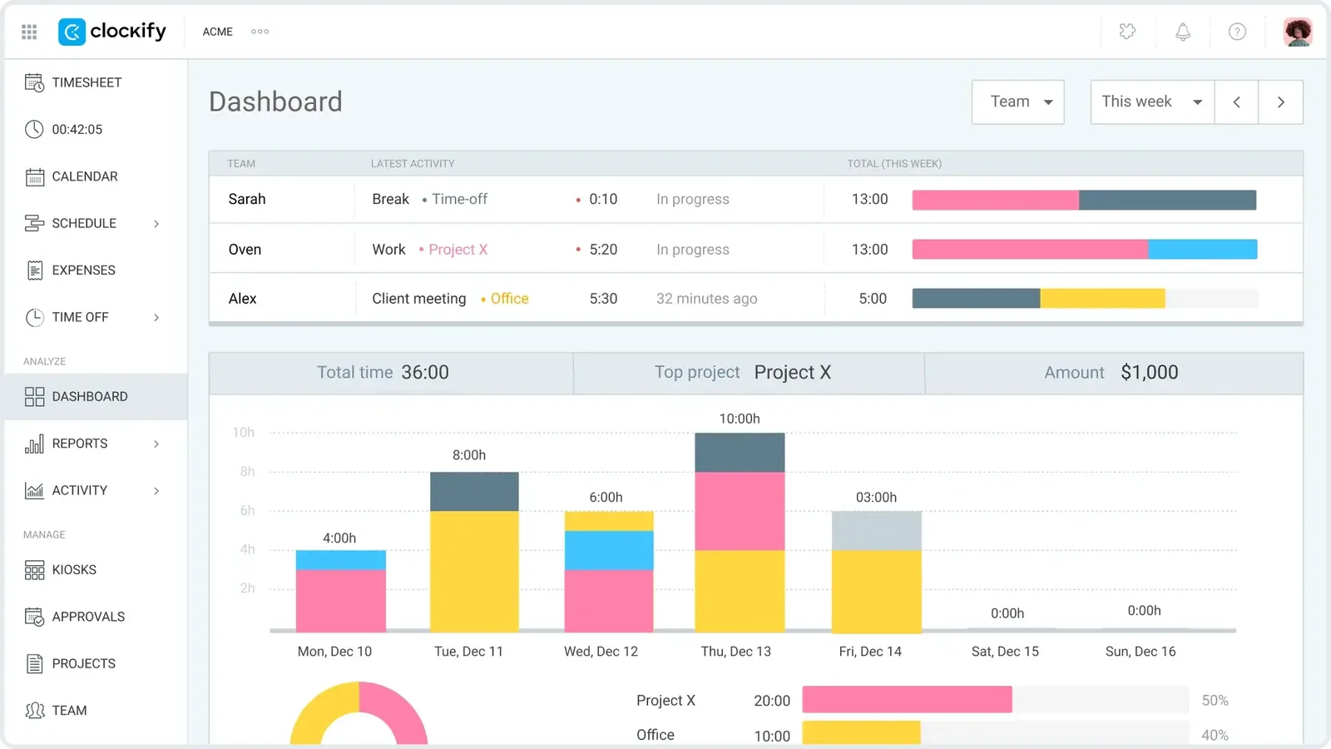Open the notifications bell
The image size is (1331, 749).
(x=1182, y=32)
